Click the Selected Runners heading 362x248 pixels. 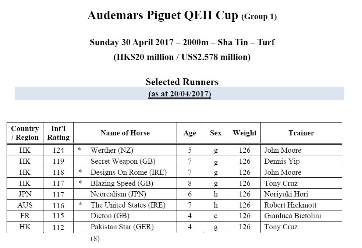182,82
